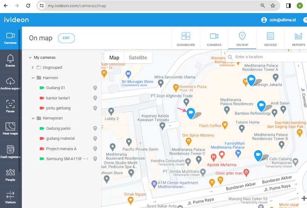This screenshot has height=208, width=307.
Task: Select the gudang material camera
Action: 60,138
